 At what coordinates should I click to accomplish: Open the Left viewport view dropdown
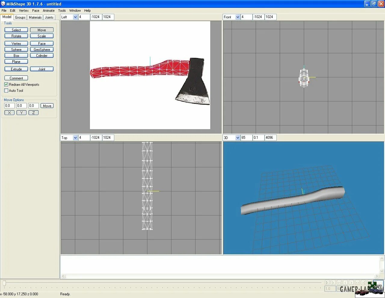[75, 17]
